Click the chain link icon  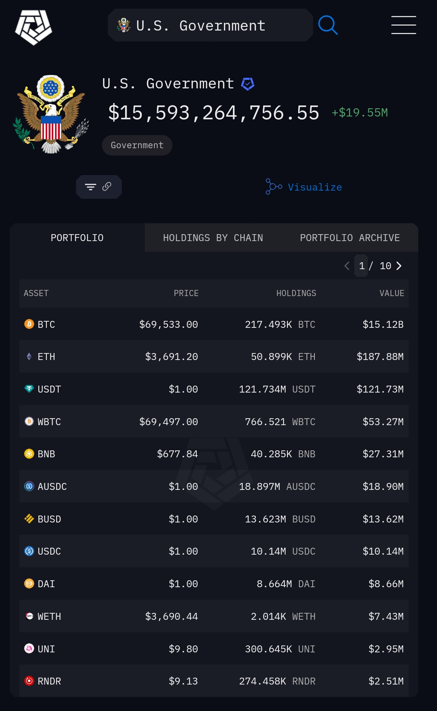tap(107, 187)
